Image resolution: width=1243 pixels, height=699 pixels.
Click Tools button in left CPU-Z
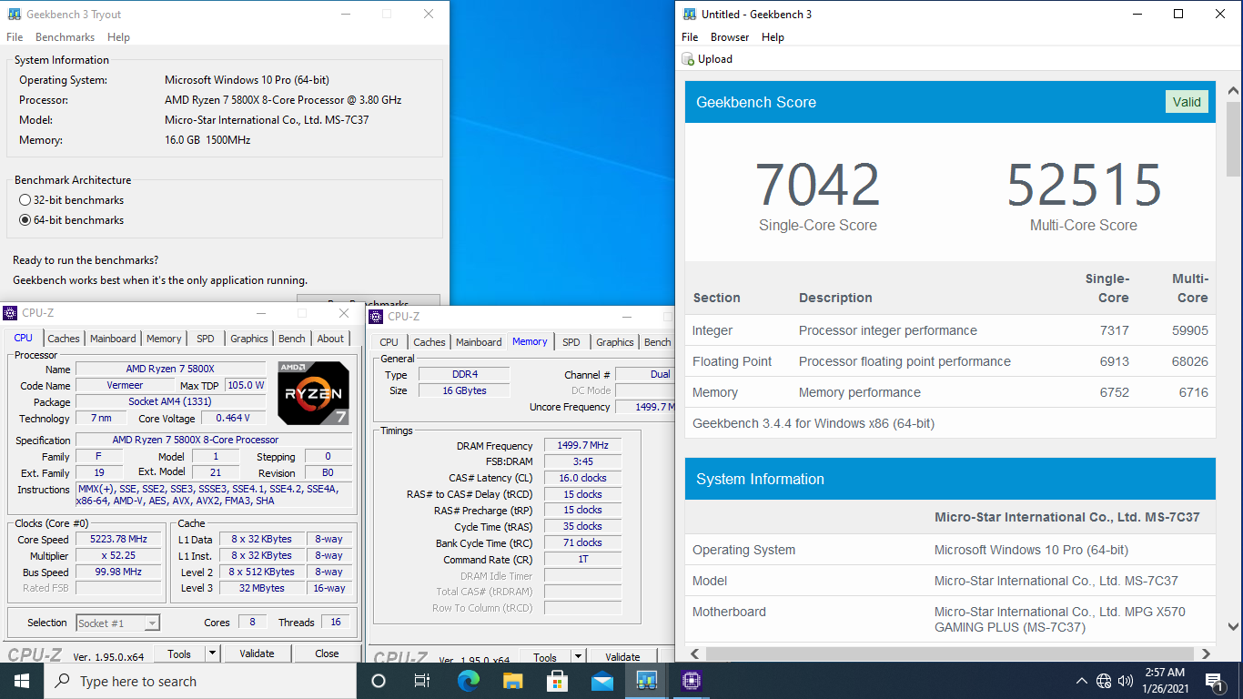pos(179,653)
